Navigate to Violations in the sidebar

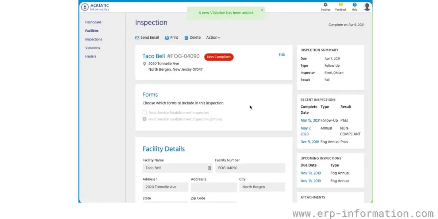92,48
